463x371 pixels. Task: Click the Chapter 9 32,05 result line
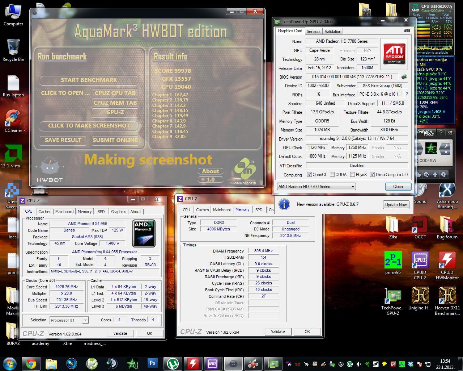click(169, 137)
